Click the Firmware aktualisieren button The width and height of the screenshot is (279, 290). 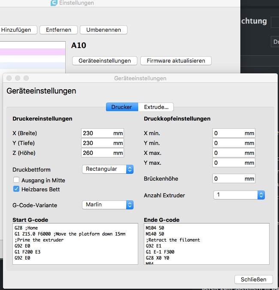point(176,61)
